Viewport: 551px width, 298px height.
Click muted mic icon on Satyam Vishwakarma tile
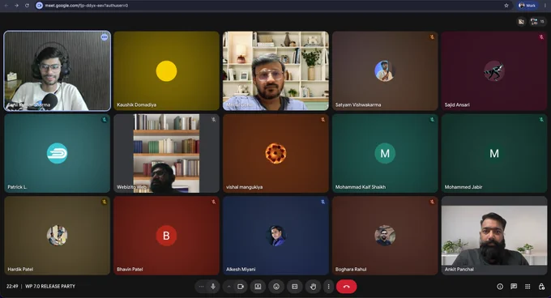432,37
